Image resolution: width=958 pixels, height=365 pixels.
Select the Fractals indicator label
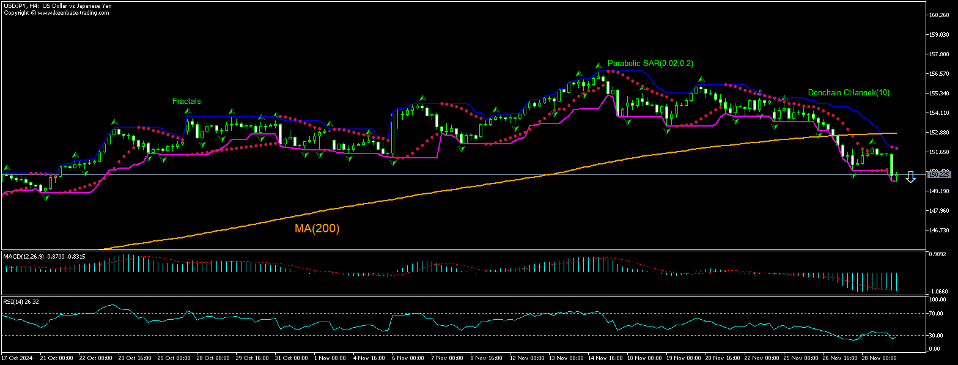coord(186,101)
